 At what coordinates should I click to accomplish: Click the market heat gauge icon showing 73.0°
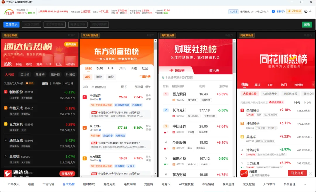point(9,12)
